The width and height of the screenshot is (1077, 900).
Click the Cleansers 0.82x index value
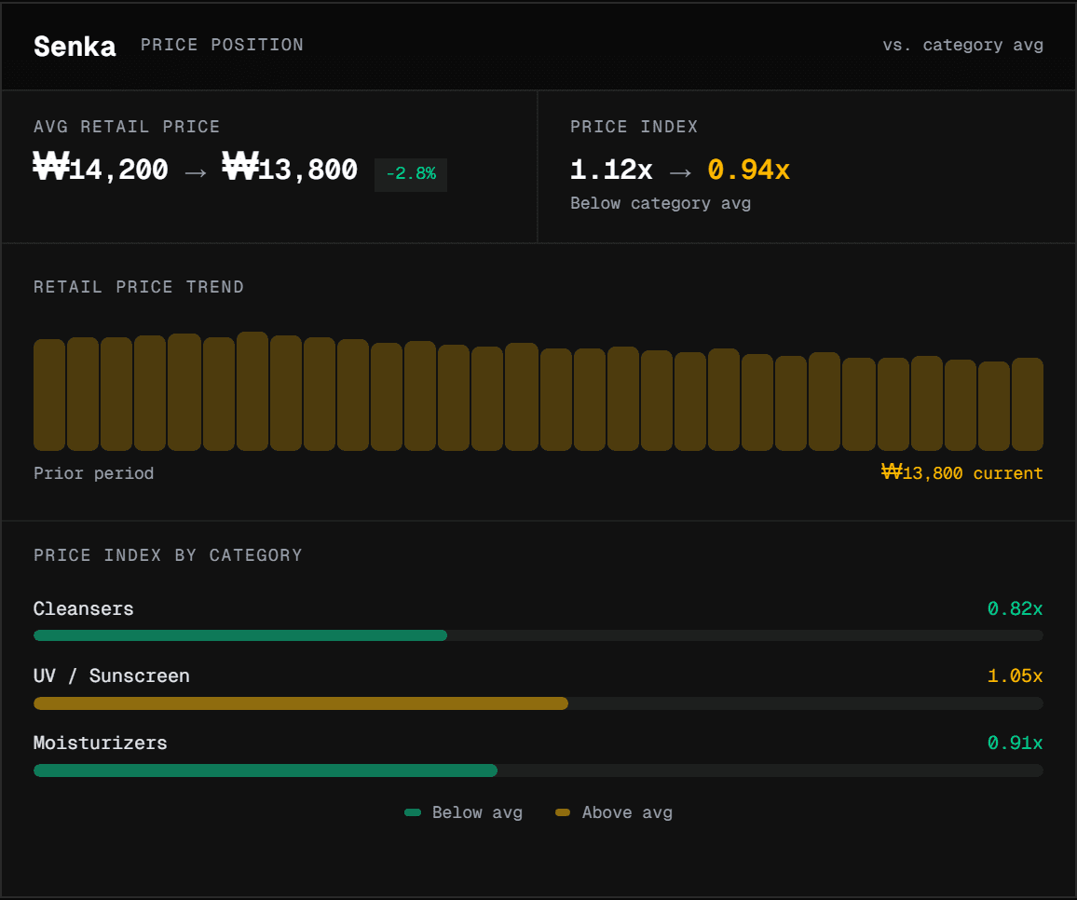(x=1016, y=608)
